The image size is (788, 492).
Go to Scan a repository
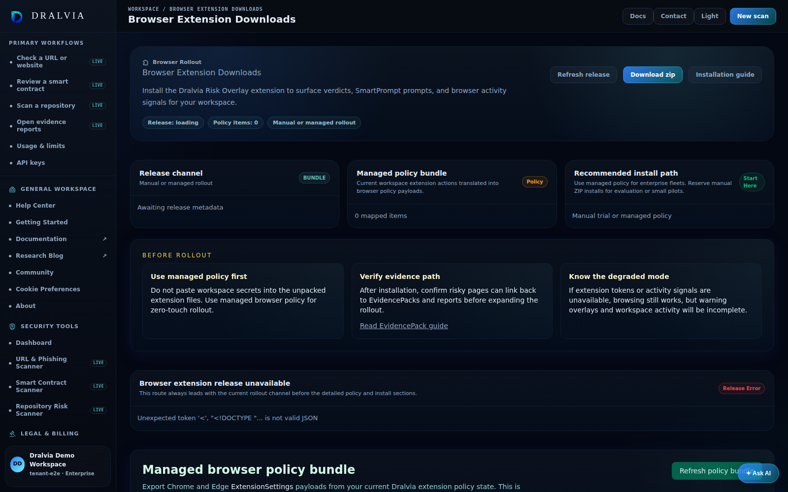click(x=58, y=105)
